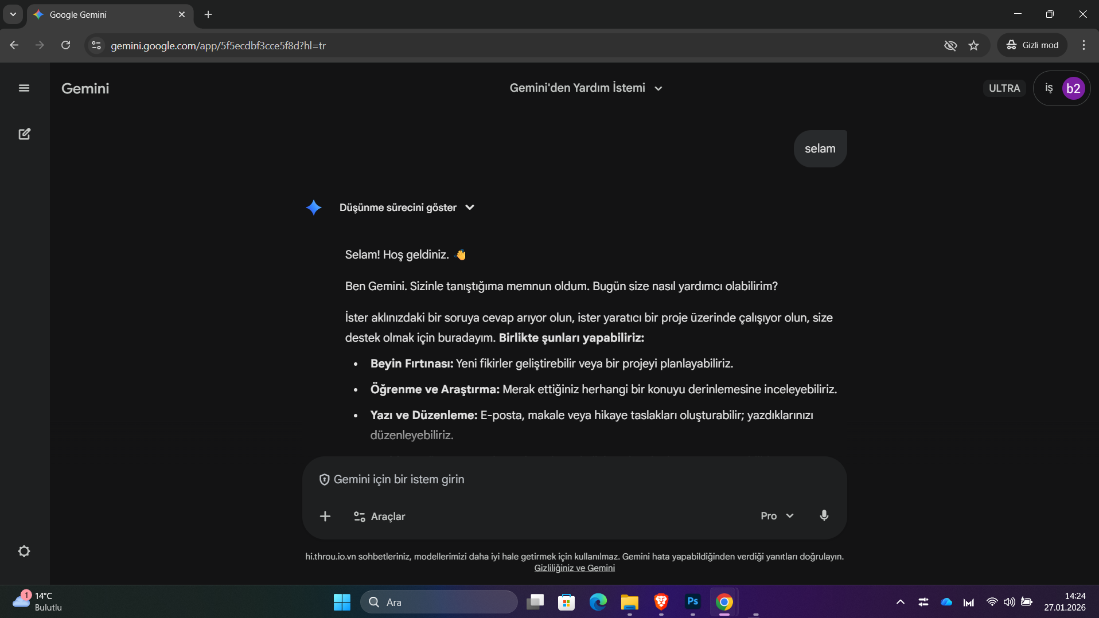Open the volume speaker tray icon
The width and height of the screenshot is (1099, 618).
click(x=1010, y=602)
